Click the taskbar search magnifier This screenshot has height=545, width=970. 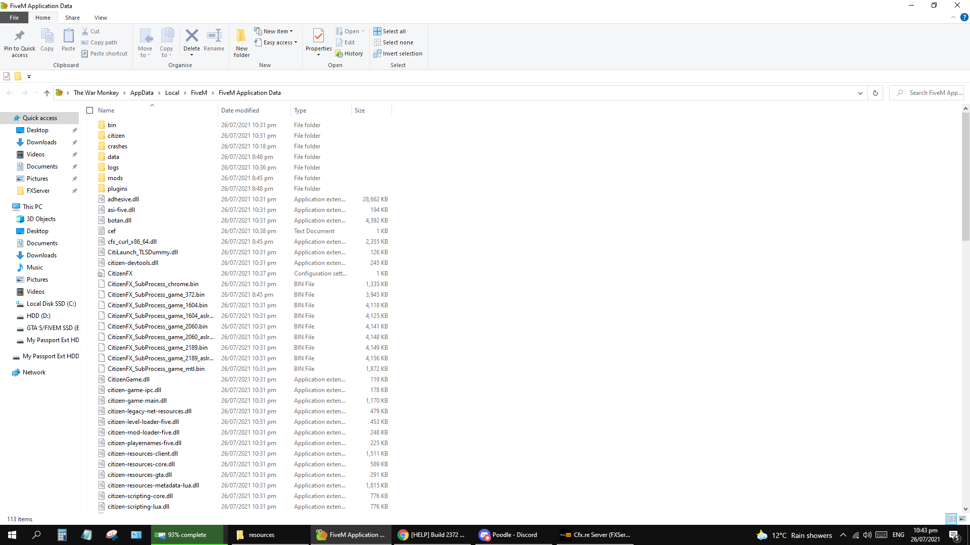click(36, 535)
